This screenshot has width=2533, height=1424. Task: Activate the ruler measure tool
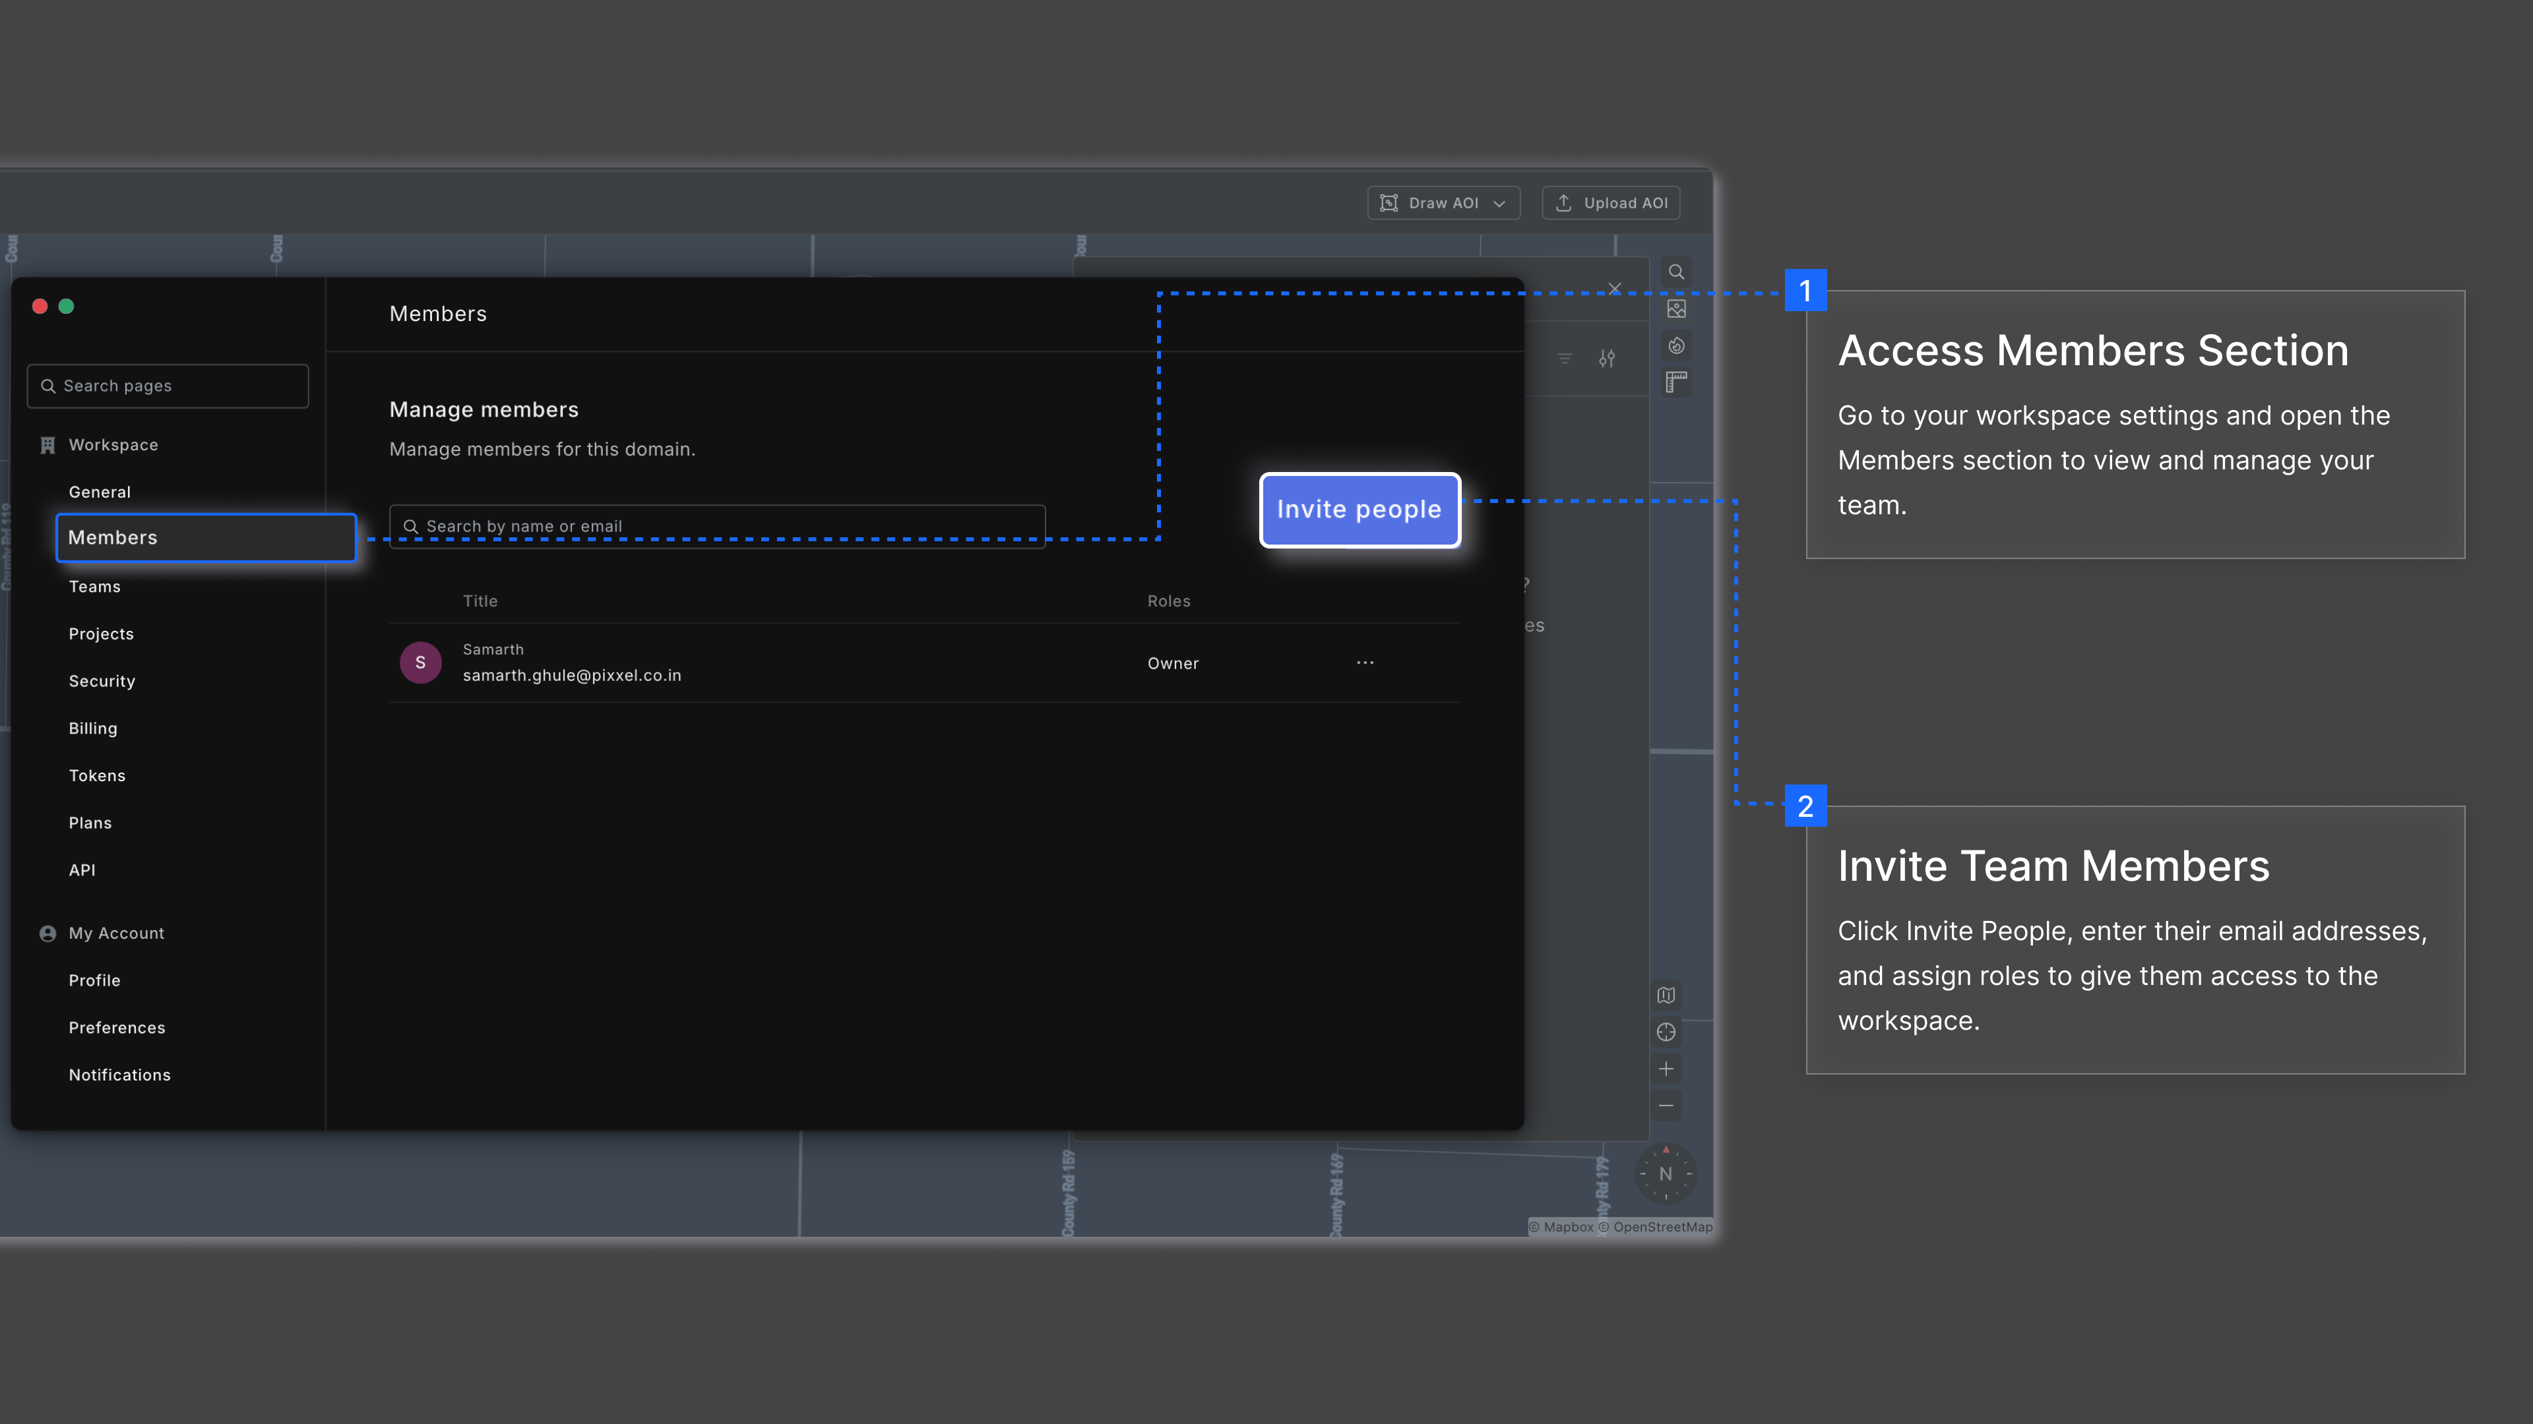pyautogui.click(x=1677, y=382)
